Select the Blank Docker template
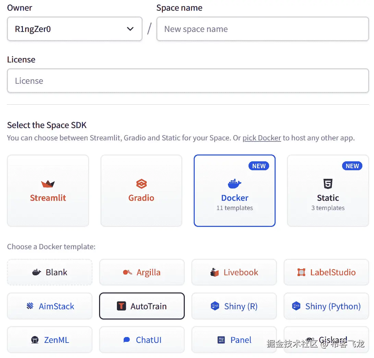 coord(50,273)
